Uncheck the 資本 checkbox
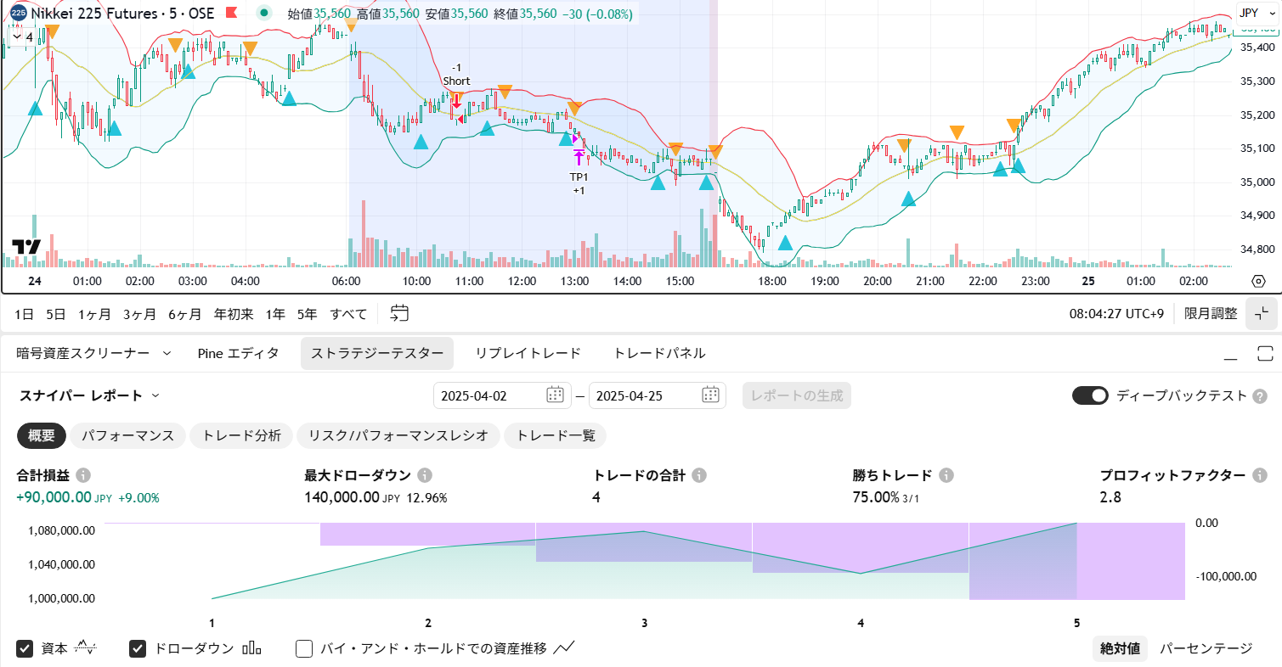 [25, 649]
